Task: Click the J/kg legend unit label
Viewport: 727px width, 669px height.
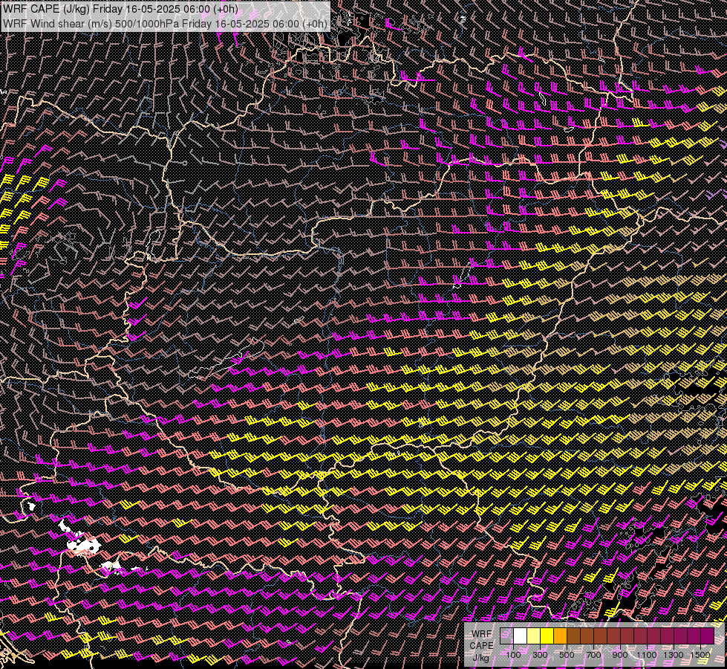Action: pyautogui.click(x=481, y=657)
